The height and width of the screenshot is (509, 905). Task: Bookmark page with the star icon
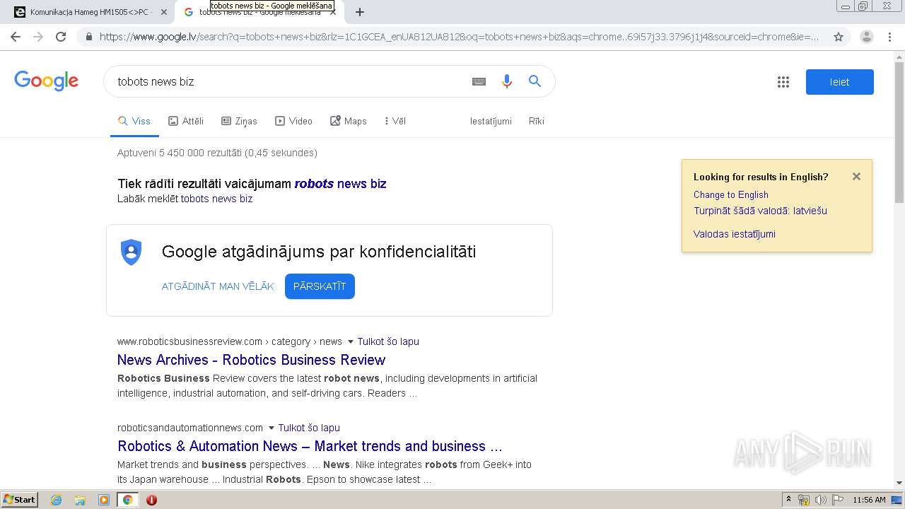839,37
